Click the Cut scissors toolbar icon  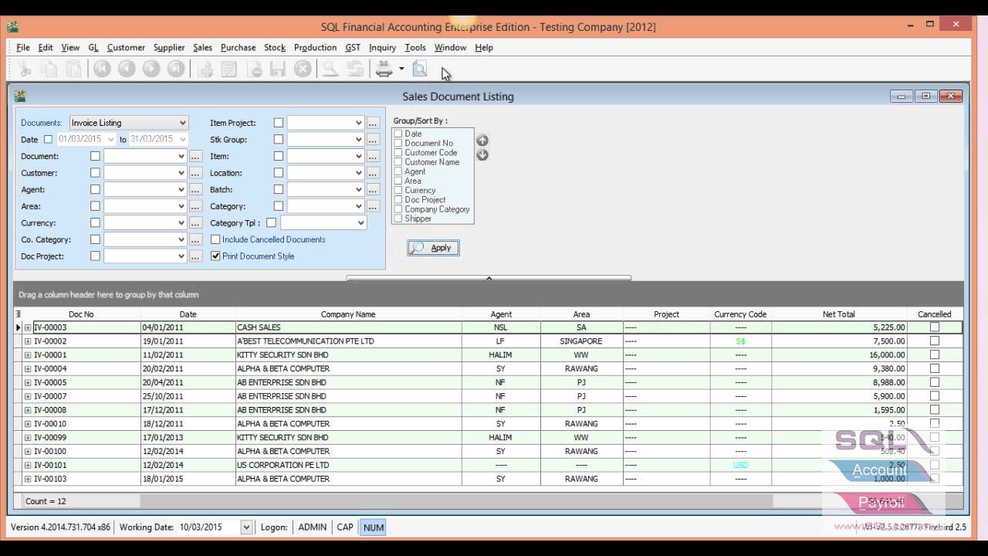(25, 69)
